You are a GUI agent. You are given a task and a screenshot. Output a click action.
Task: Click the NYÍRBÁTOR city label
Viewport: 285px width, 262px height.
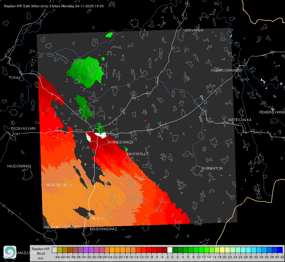(x=212, y=168)
